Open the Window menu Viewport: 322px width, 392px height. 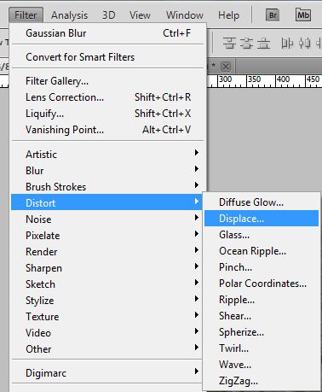pos(185,15)
